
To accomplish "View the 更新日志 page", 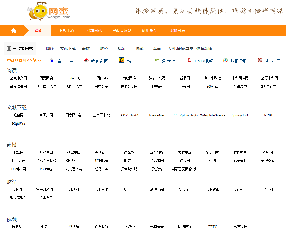I will click(x=177, y=31).
